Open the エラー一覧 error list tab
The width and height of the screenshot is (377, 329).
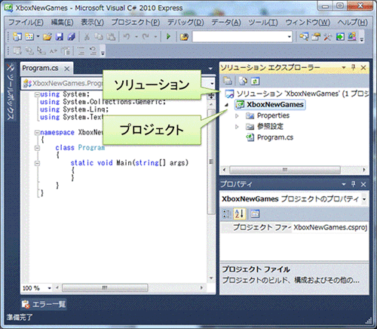click(x=44, y=304)
